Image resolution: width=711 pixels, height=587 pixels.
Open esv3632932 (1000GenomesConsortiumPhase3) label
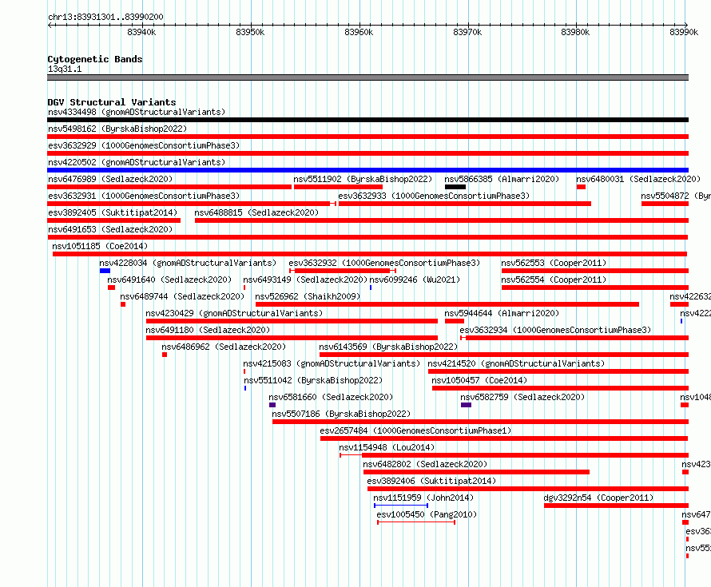coord(384,263)
